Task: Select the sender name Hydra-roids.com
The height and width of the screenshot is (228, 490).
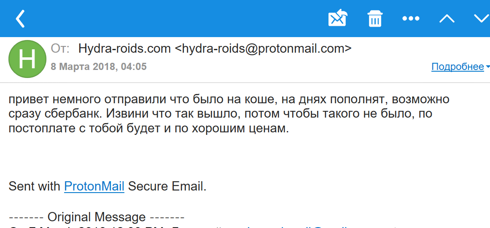Action: [x=124, y=48]
